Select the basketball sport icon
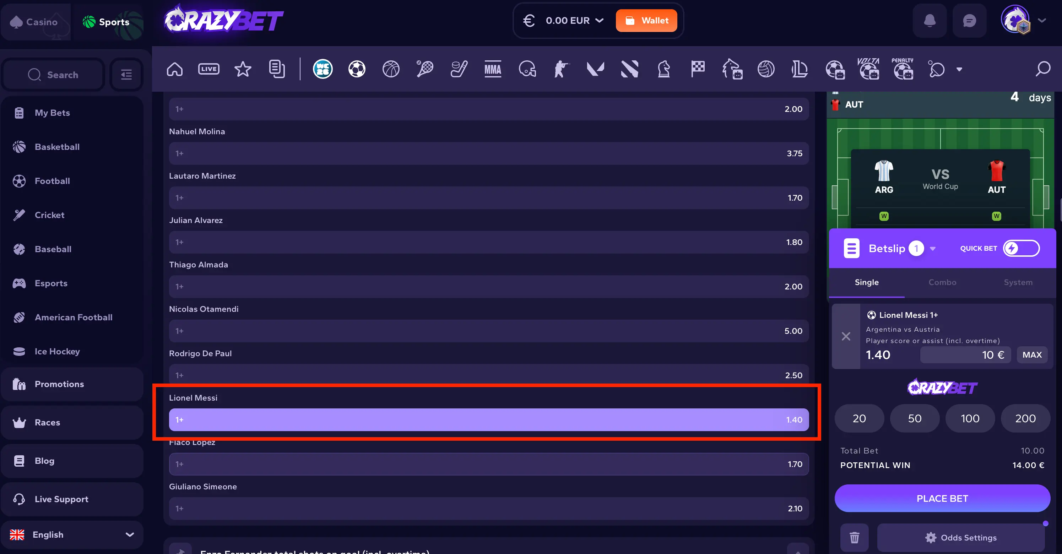 (391, 69)
